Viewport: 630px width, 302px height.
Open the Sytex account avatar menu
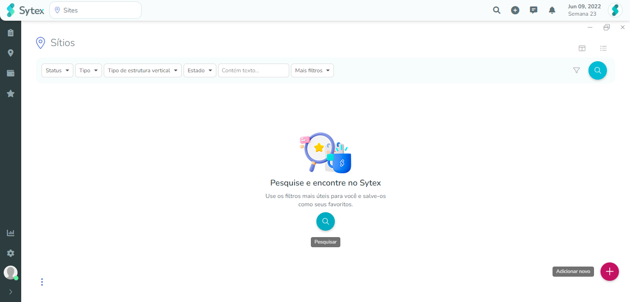point(615,10)
